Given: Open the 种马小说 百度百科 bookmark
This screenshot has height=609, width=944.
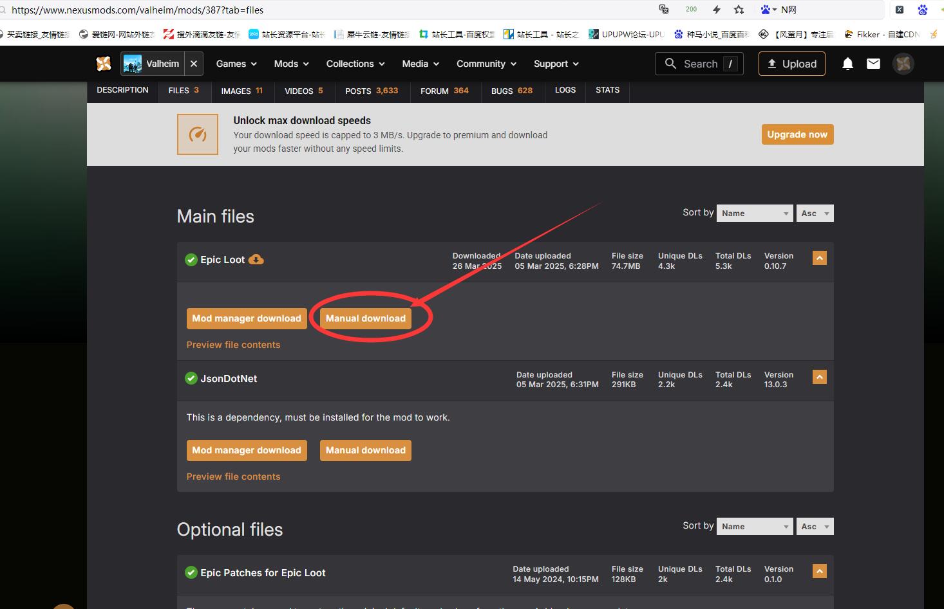Looking at the screenshot, I should pos(712,34).
